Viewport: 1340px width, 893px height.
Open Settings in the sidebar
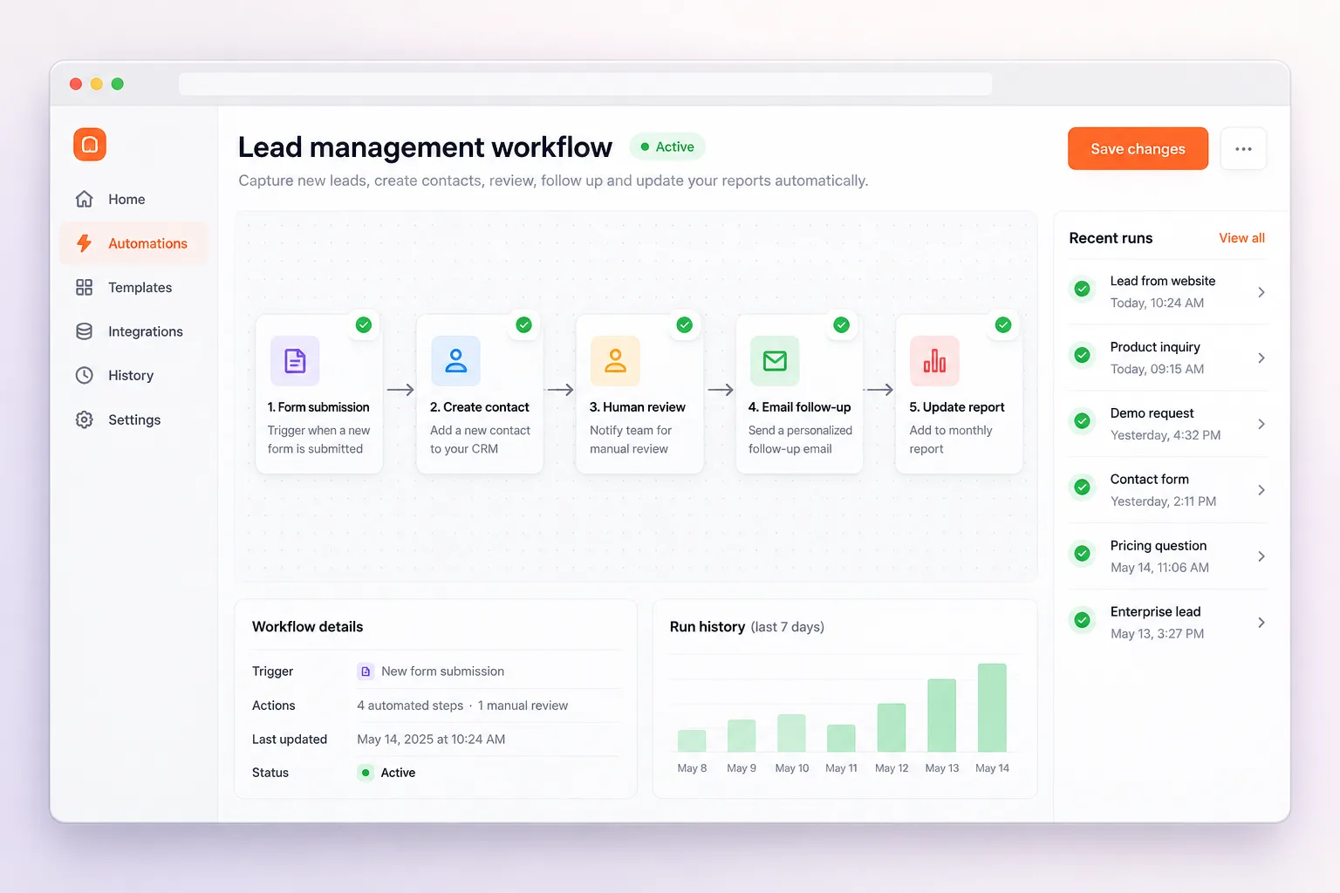(x=134, y=419)
